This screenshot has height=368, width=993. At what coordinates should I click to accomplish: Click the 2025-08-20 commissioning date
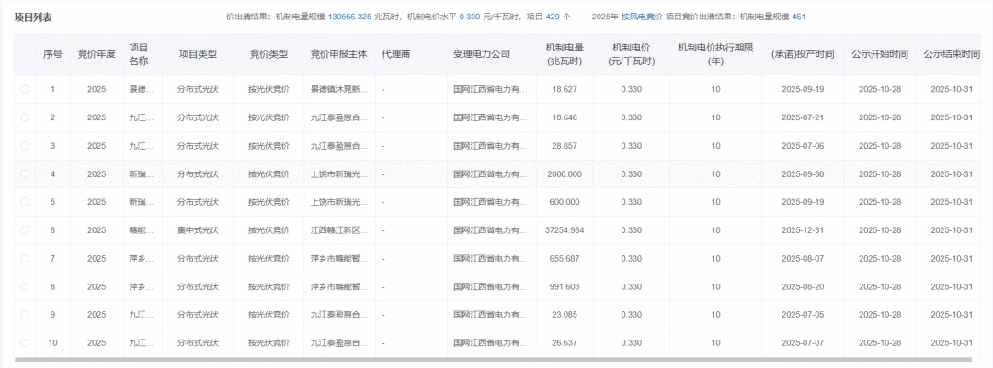[x=803, y=286]
